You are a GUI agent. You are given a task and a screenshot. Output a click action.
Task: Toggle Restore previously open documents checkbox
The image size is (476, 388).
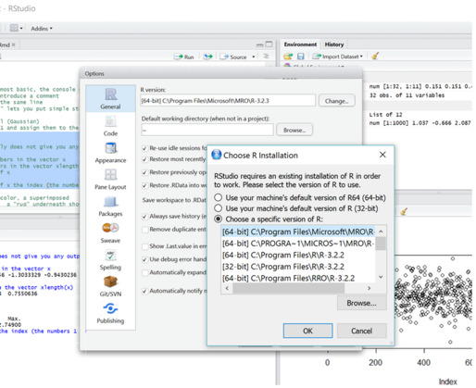pos(144,172)
